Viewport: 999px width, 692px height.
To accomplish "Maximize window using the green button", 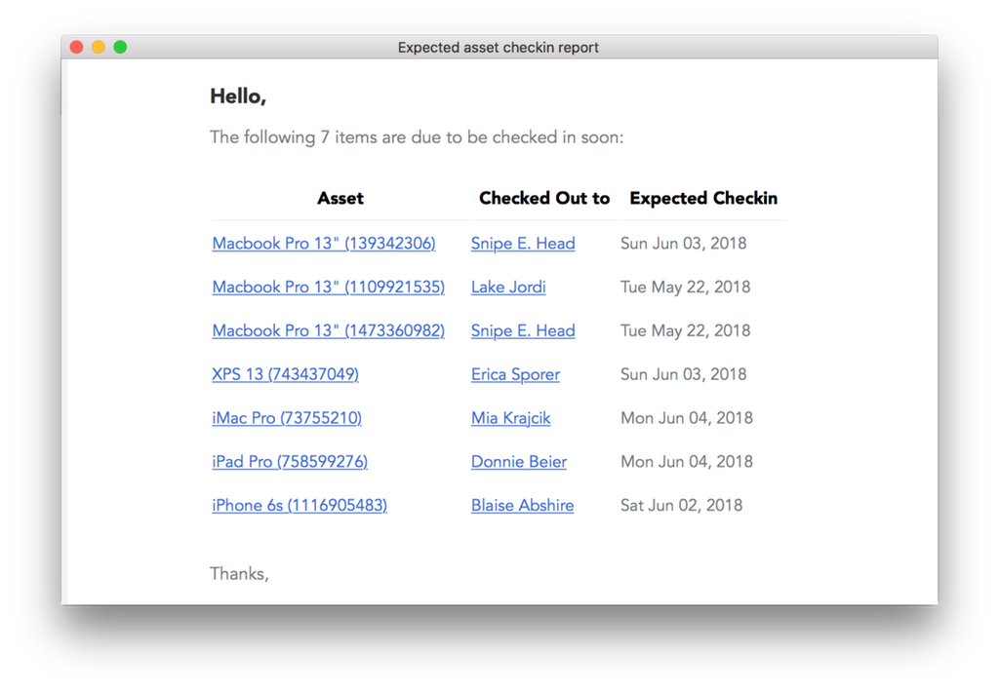I will [x=120, y=47].
